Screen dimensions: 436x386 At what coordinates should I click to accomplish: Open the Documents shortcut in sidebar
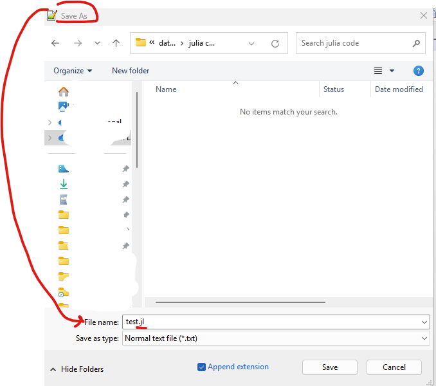click(x=63, y=199)
